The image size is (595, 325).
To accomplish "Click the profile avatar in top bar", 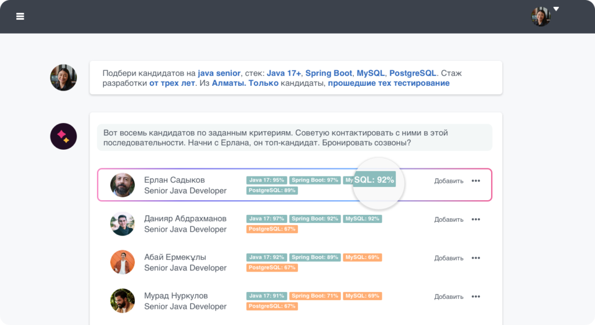I will [540, 16].
